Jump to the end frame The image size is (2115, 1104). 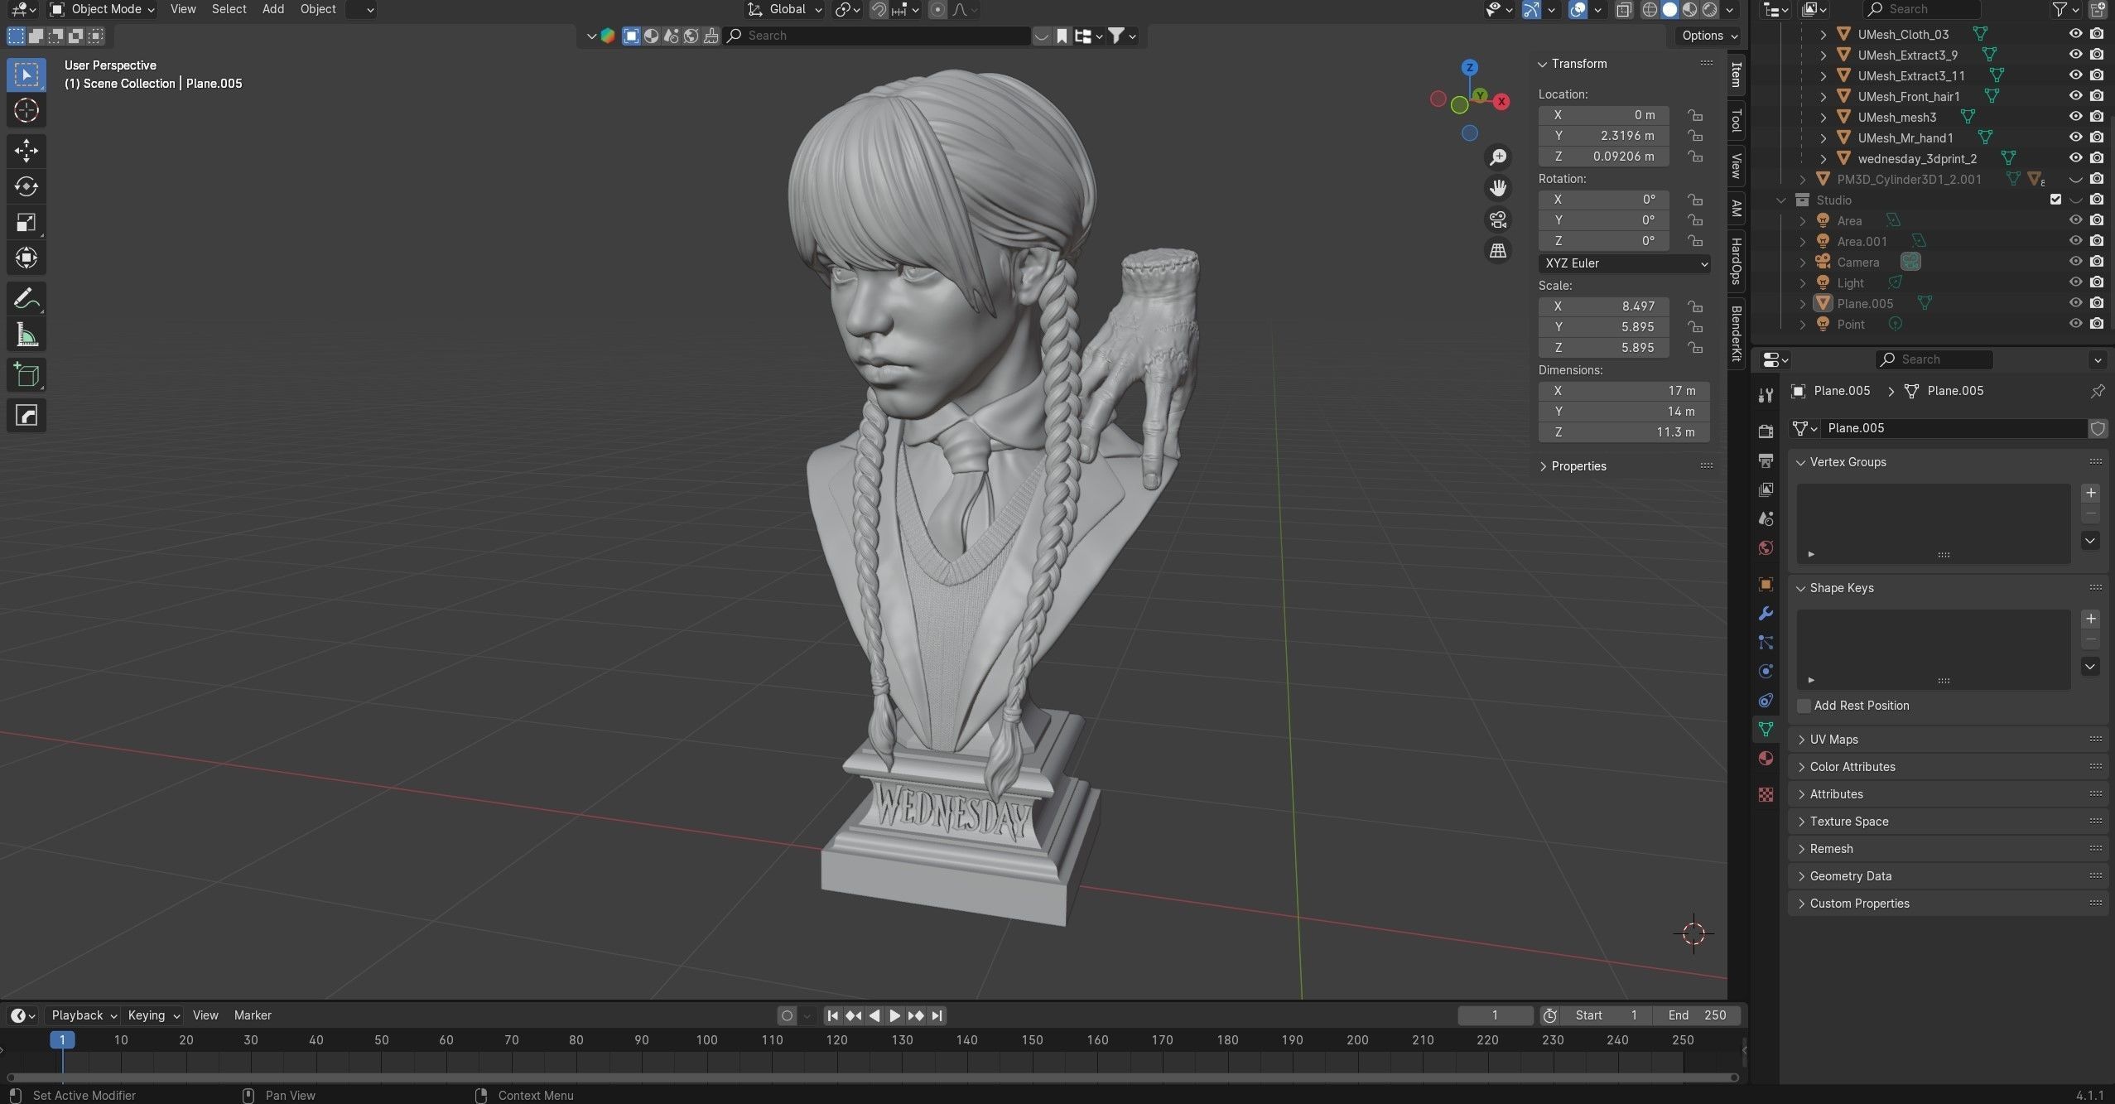pyautogui.click(x=937, y=1015)
